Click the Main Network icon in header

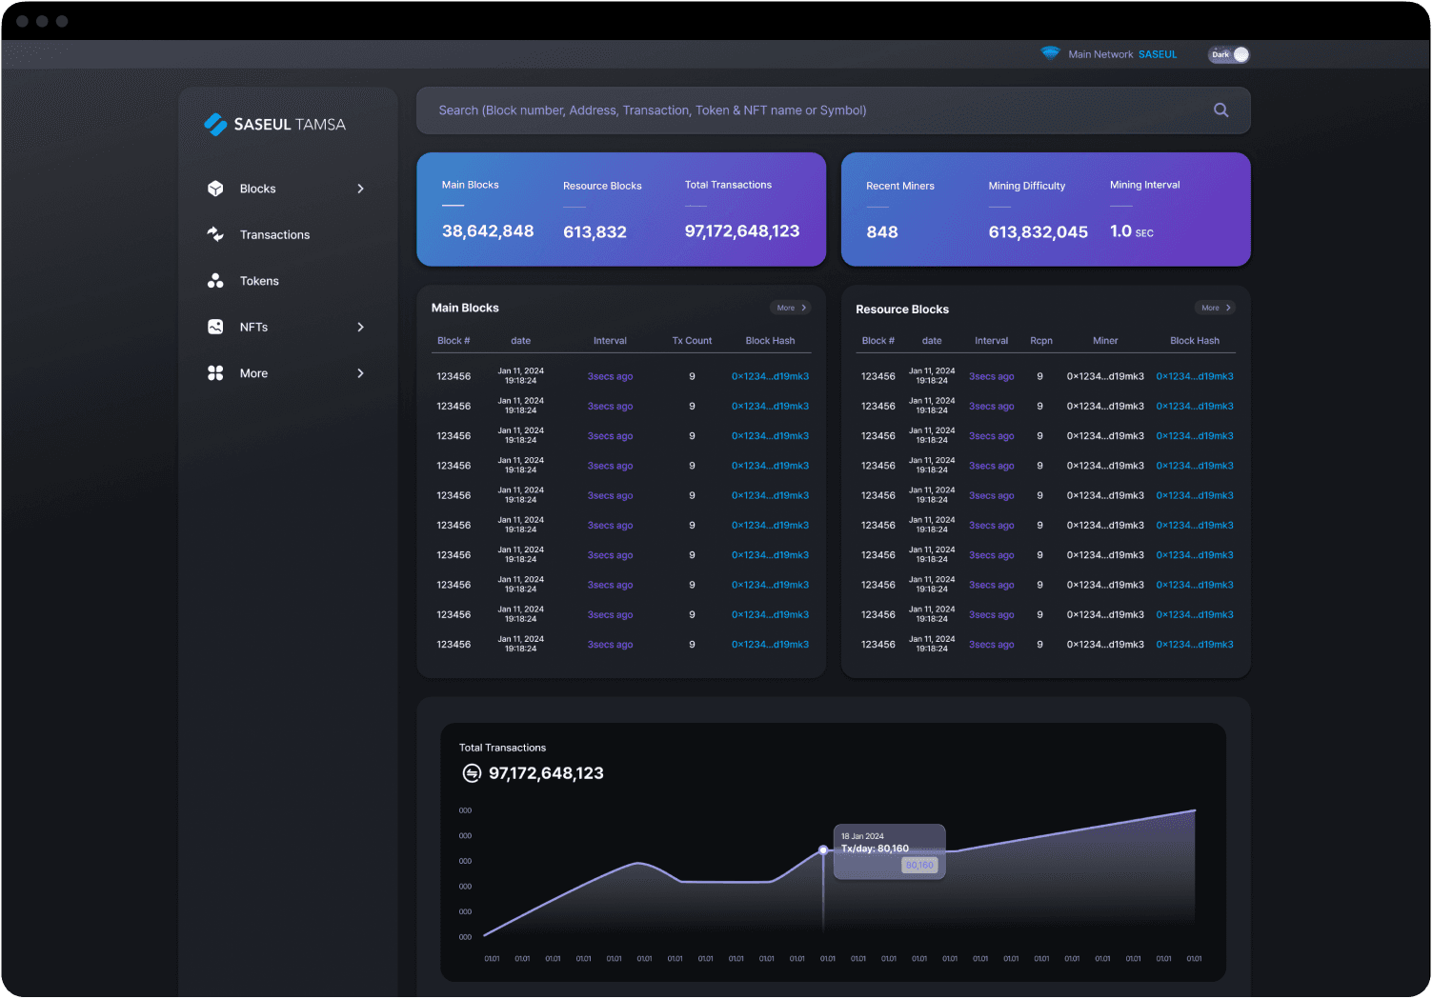pos(1050,53)
